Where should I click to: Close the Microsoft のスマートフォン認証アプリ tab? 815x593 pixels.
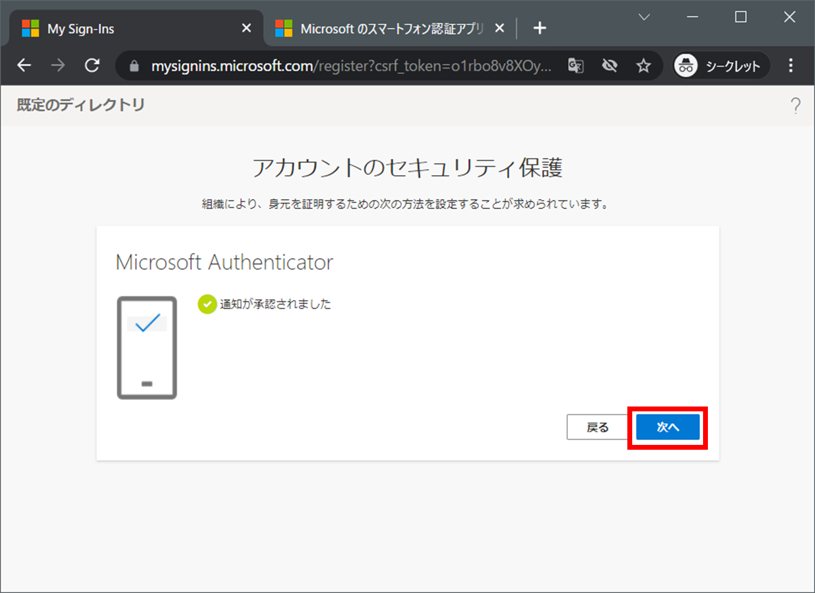(500, 28)
